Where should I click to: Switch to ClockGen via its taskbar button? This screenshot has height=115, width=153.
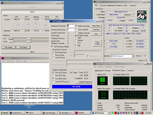17,113
